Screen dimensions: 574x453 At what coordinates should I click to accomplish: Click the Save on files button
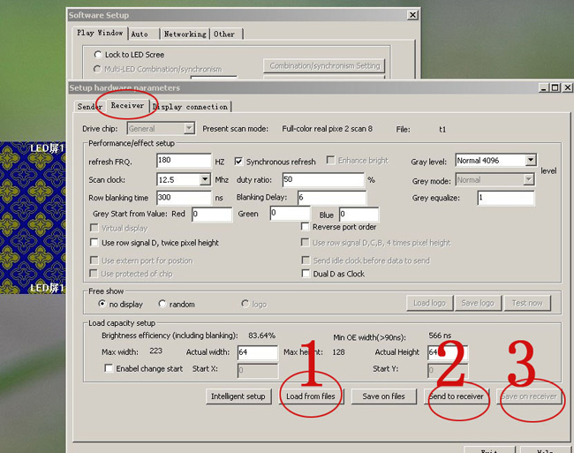pos(383,396)
